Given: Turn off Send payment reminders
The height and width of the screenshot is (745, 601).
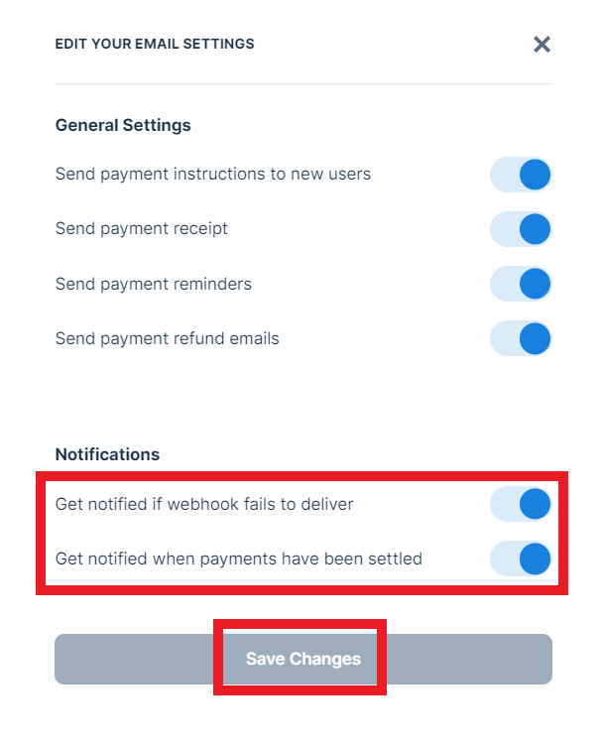Looking at the screenshot, I should pyautogui.click(x=521, y=284).
